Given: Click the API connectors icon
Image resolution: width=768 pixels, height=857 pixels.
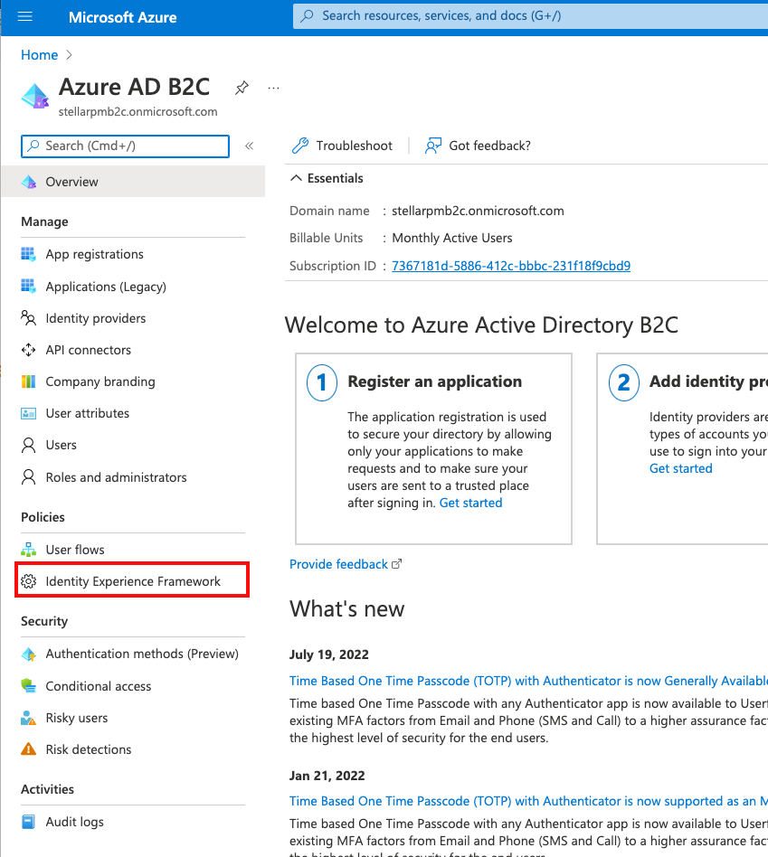Looking at the screenshot, I should point(29,350).
